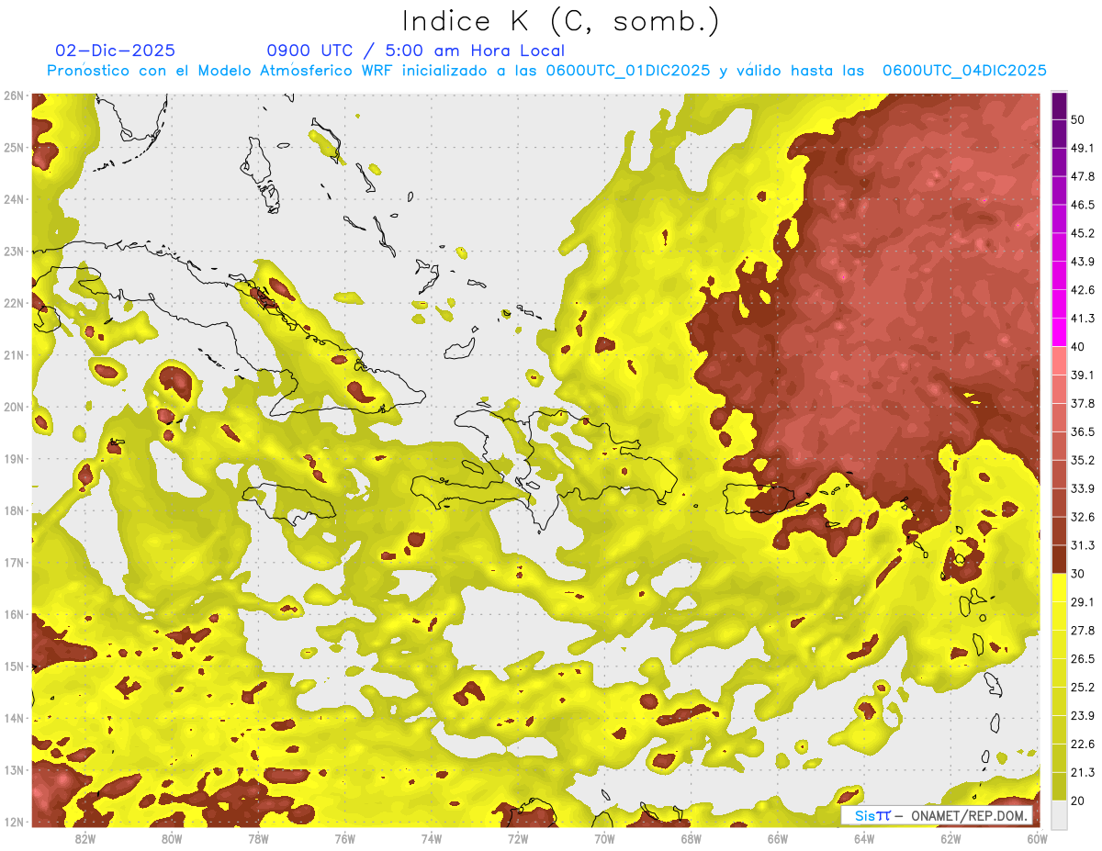Screen dimensions: 1102x851
Task: Select the '30' colorbar value
Action: 1077,574
